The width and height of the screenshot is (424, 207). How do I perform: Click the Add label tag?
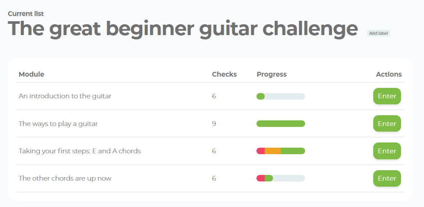pyautogui.click(x=378, y=33)
